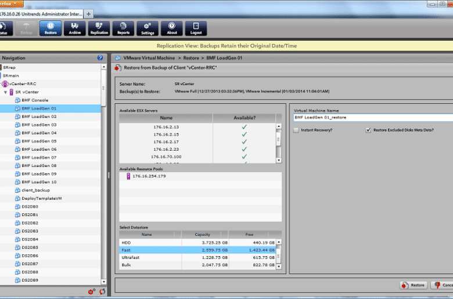The width and height of the screenshot is (453, 299).
Task: Select the Ultrafast datastore row
Action: point(197,257)
